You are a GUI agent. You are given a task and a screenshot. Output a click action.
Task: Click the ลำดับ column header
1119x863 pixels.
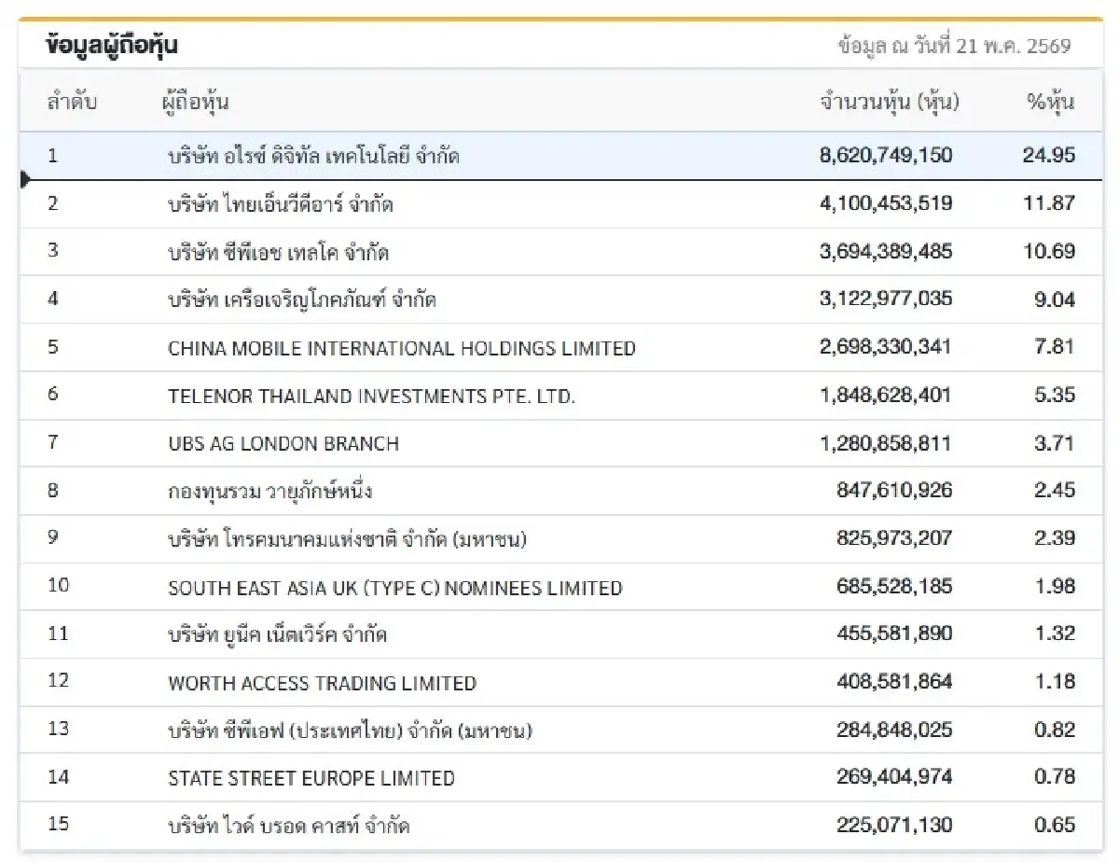click(x=72, y=102)
